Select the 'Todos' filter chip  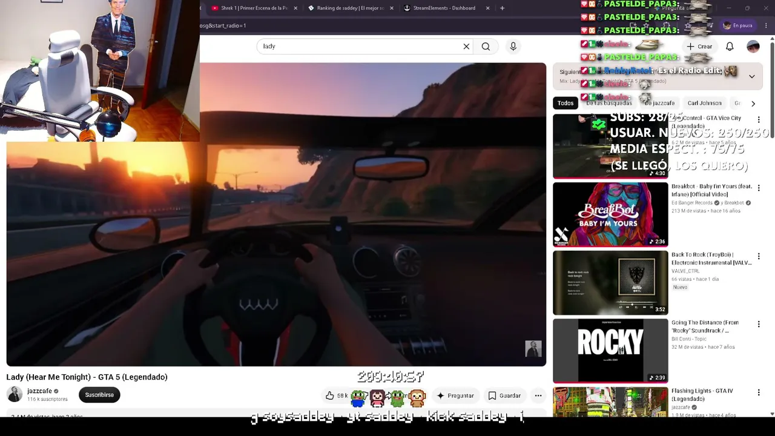coord(566,103)
